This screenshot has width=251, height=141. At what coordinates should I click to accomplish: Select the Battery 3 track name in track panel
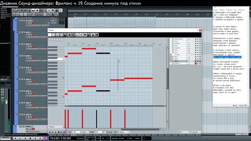pyautogui.click(x=29, y=126)
